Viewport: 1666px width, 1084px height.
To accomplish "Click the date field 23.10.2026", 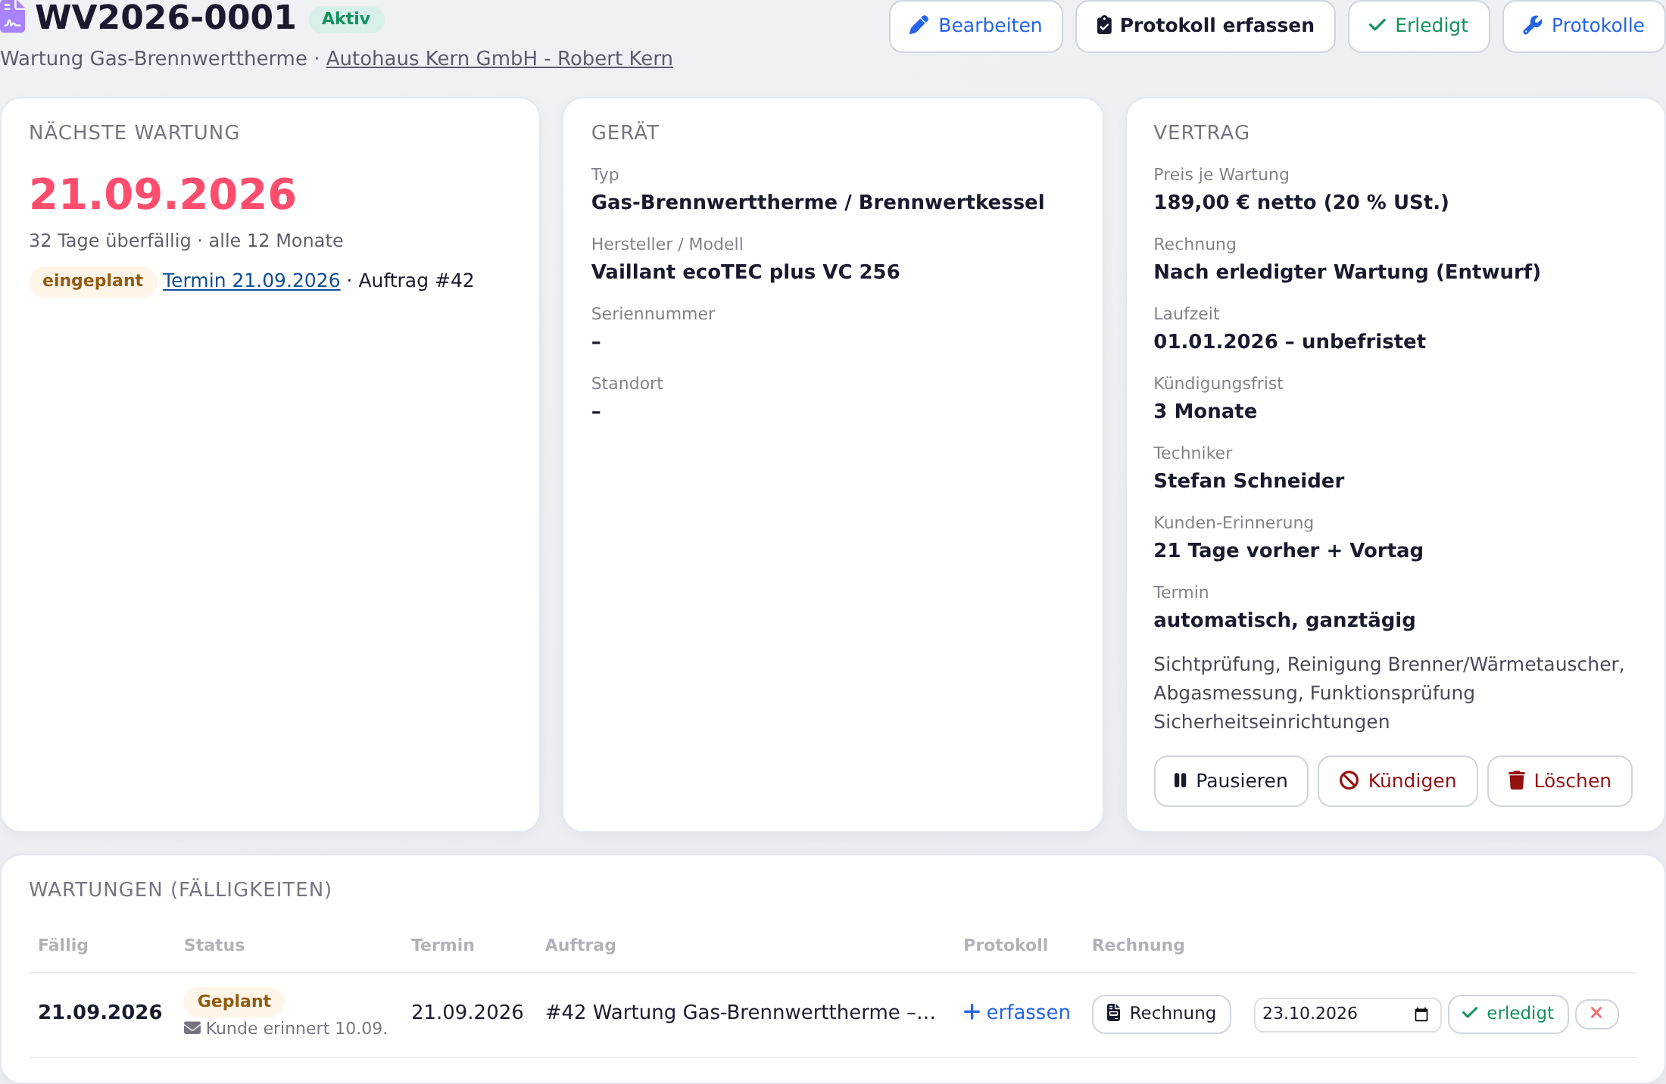I will pyautogui.click(x=1346, y=1014).
